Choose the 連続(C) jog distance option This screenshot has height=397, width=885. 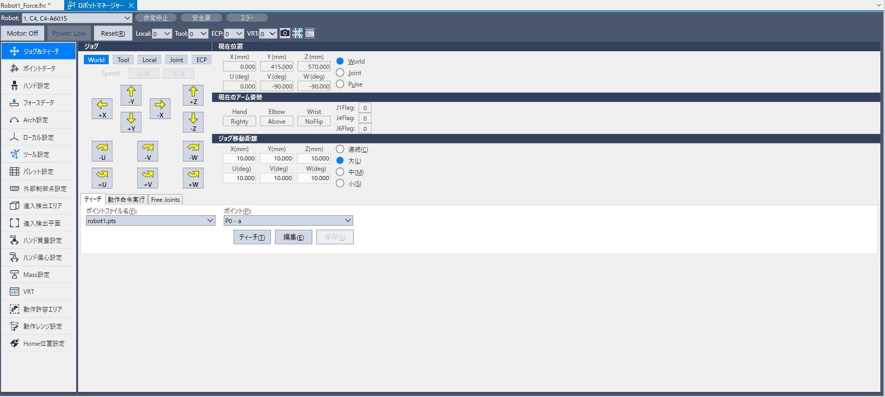click(x=340, y=149)
